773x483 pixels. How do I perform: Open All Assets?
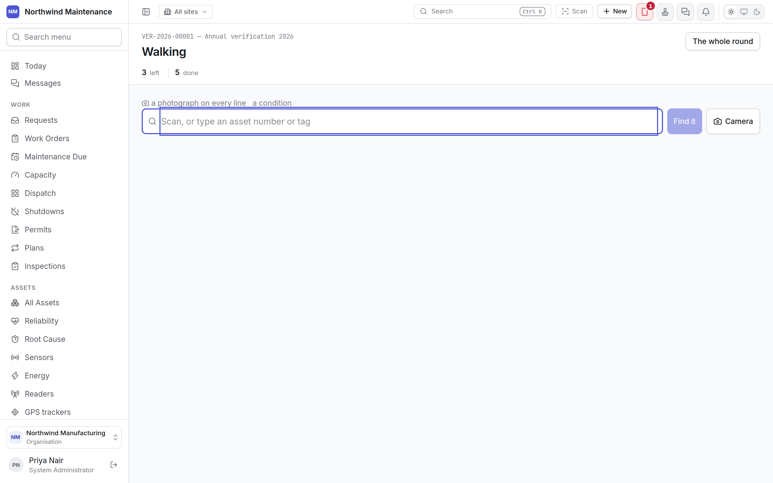(x=64, y=302)
